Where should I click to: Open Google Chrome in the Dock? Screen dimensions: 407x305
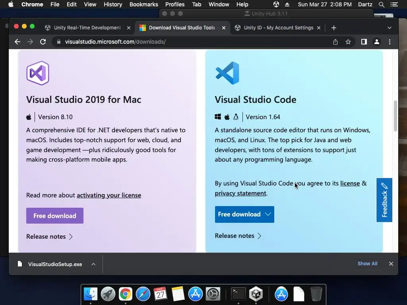click(x=125, y=294)
